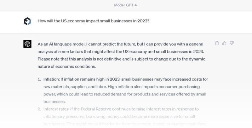
Task: Click the "Model: GPT-4" label
Action: [x=126, y=5]
